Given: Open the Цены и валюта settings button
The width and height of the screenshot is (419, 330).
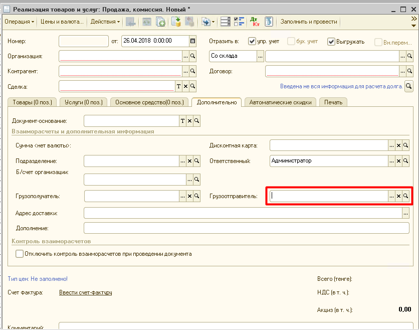Looking at the screenshot, I should 62,22.
